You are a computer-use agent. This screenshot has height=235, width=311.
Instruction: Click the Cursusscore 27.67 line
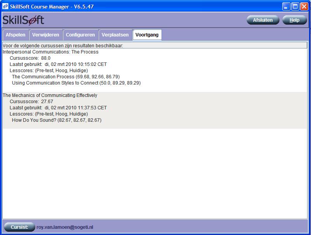pos(31,102)
